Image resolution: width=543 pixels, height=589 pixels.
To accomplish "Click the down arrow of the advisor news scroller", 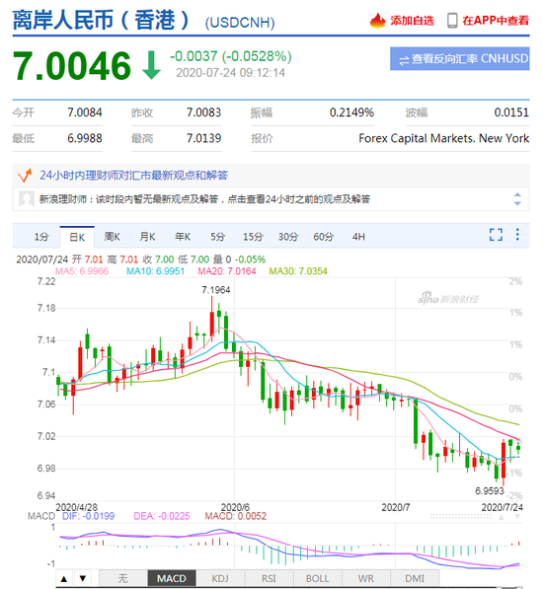I will (x=517, y=203).
